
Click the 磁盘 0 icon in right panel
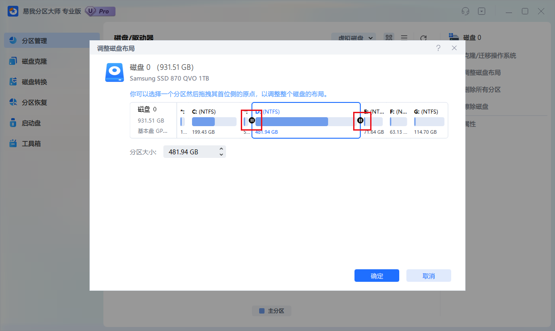coord(454,38)
